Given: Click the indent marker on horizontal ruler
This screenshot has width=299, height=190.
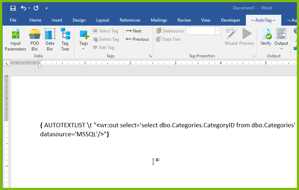Looking at the screenshot, I should 40,64.
